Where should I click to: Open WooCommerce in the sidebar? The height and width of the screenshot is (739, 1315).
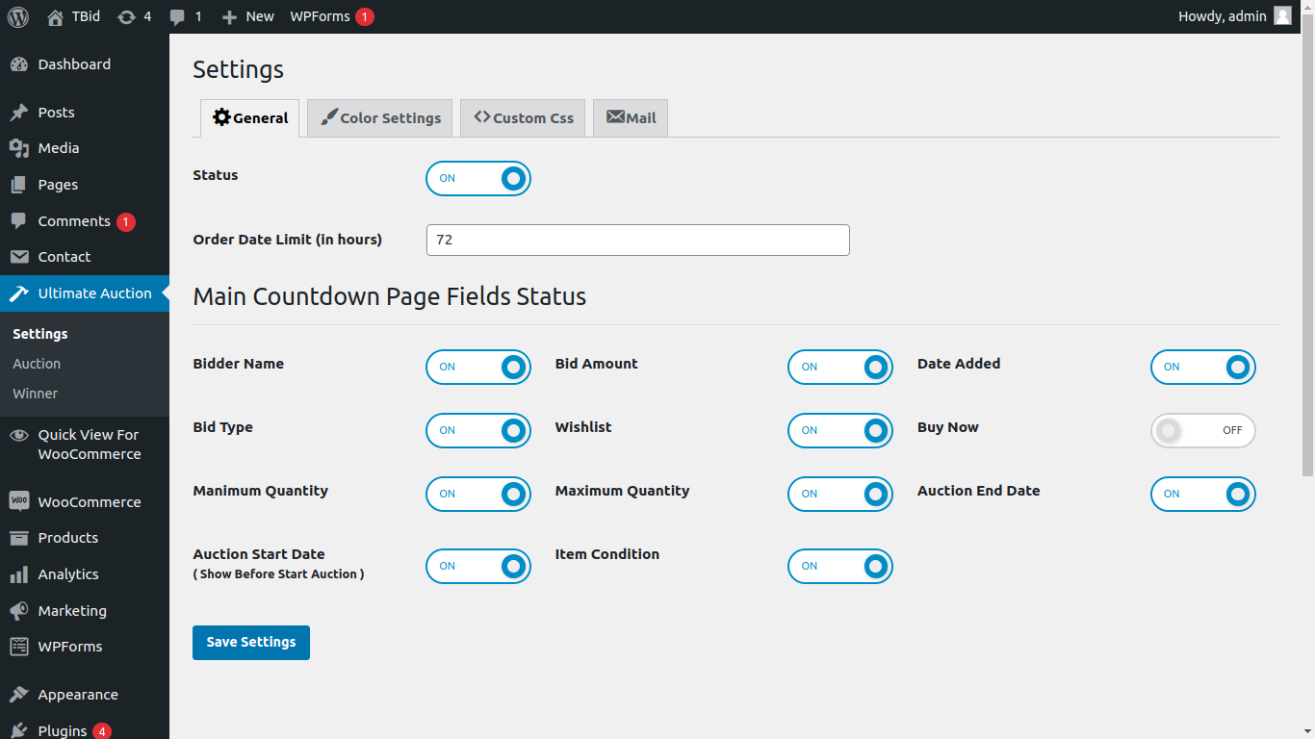click(x=89, y=502)
